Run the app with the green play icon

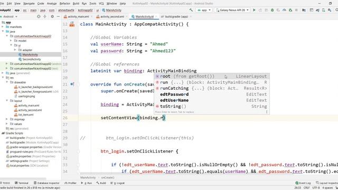click(x=255, y=10)
